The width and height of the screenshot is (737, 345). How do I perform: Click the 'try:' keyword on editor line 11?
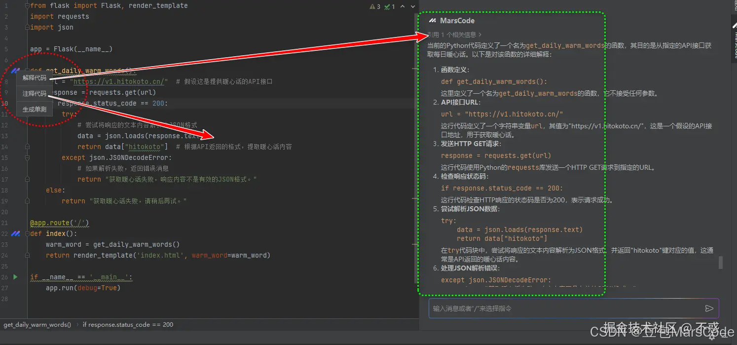70,114
